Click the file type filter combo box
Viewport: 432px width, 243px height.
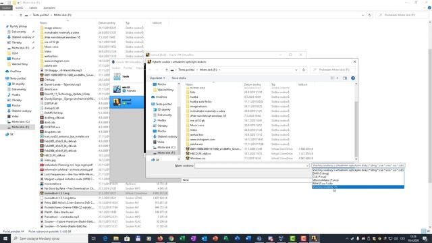358,165
